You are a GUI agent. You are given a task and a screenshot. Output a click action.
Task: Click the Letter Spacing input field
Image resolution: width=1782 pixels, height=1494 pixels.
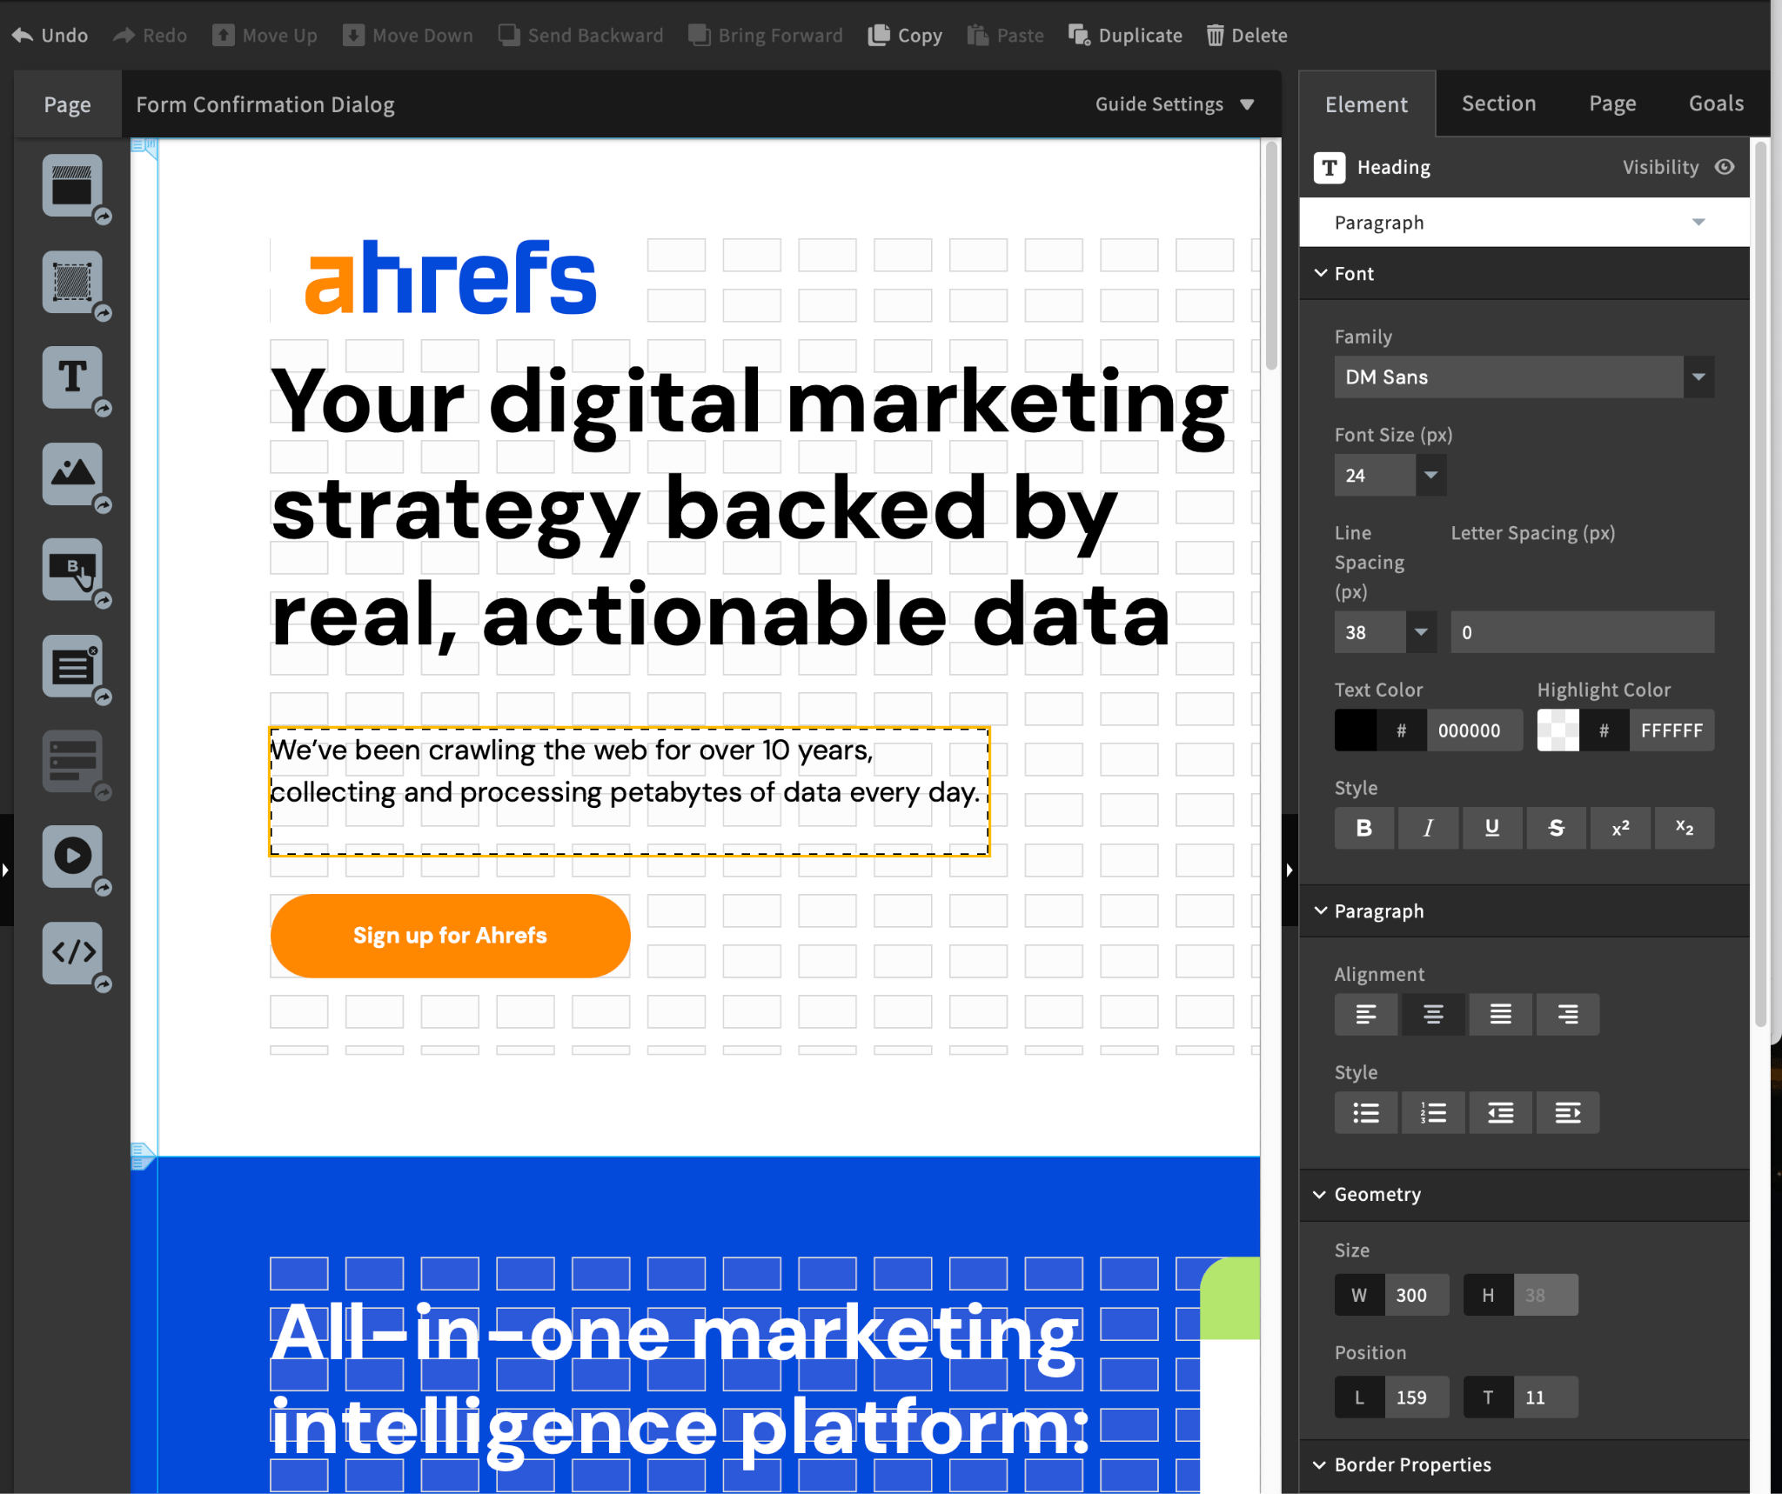click(x=1580, y=631)
